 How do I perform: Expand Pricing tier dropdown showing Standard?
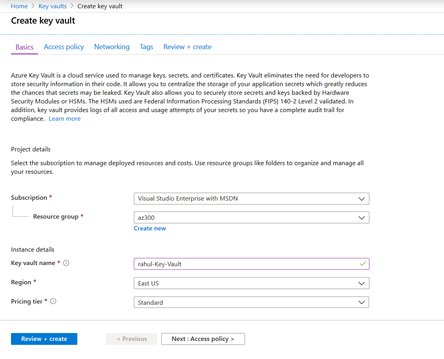point(252,302)
